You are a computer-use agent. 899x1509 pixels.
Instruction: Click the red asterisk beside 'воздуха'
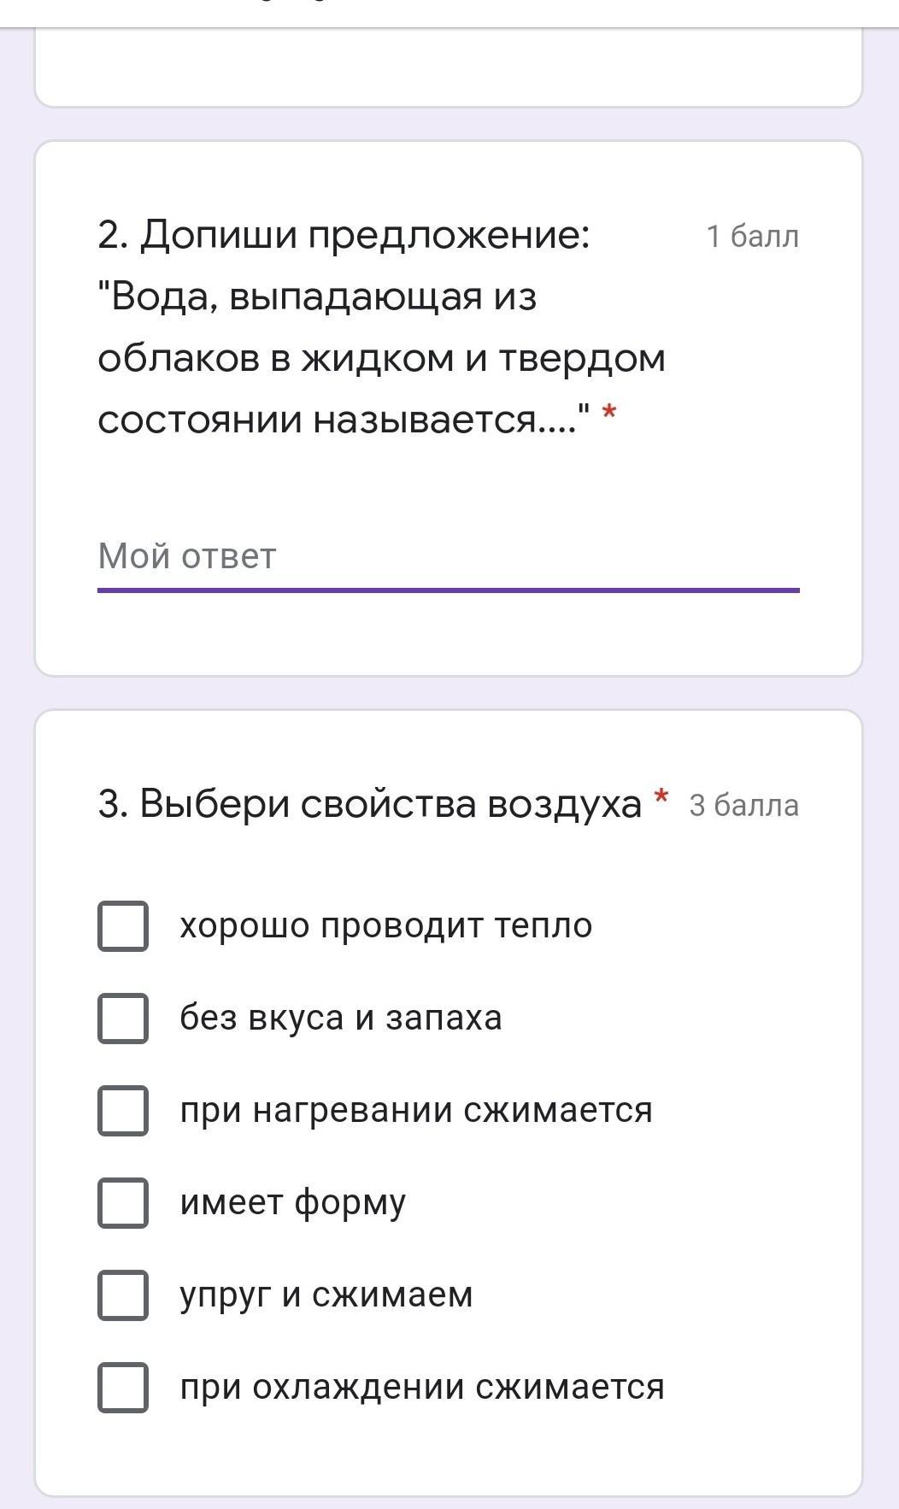(661, 798)
